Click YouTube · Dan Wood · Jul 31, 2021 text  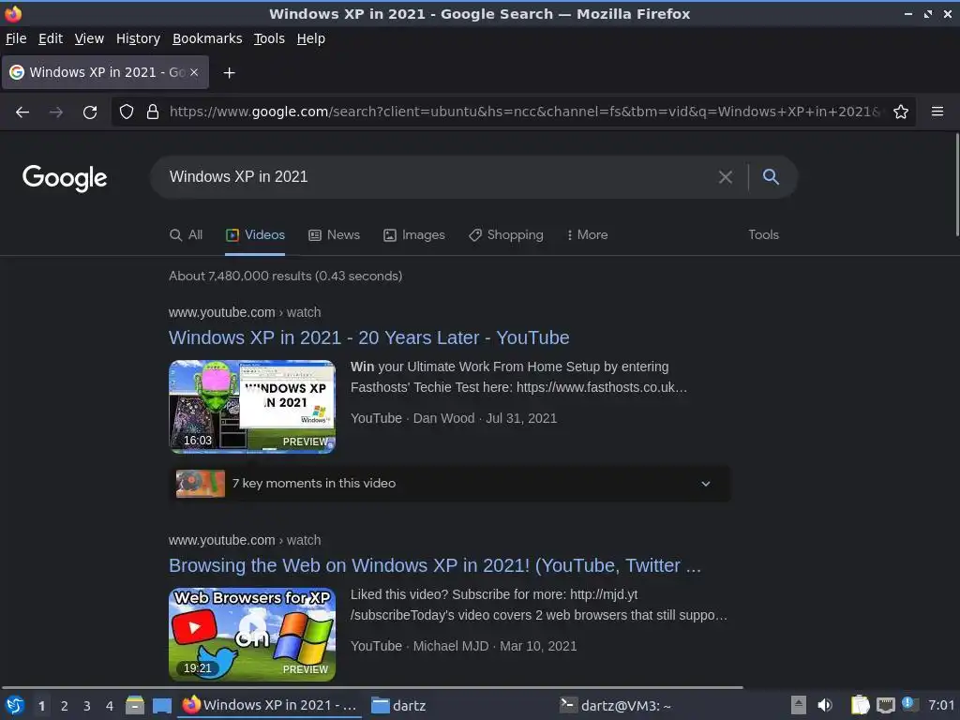(454, 419)
